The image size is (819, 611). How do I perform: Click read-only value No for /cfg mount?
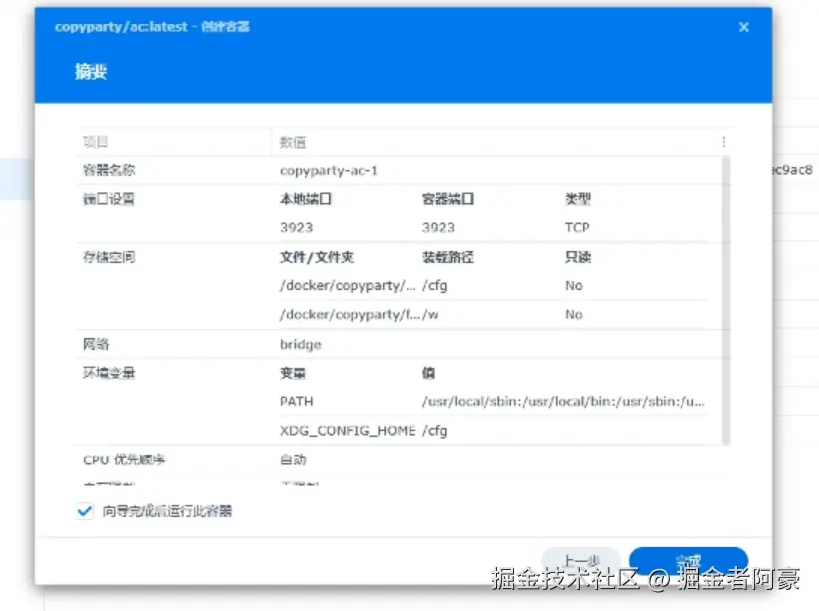click(x=574, y=285)
